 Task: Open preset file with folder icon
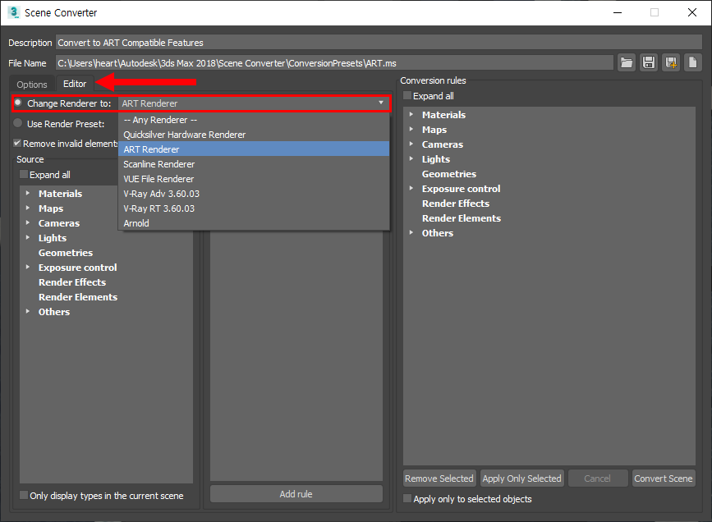(x=627, y=62)
